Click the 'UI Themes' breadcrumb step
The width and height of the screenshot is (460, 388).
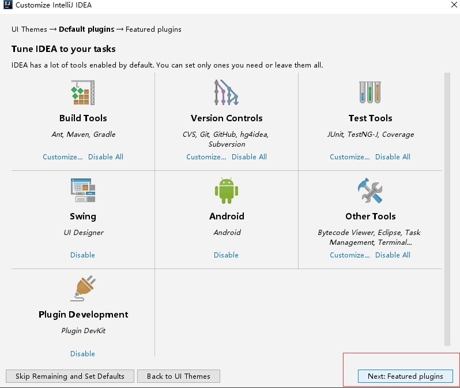pyautogui.click(x=29, y=29)
